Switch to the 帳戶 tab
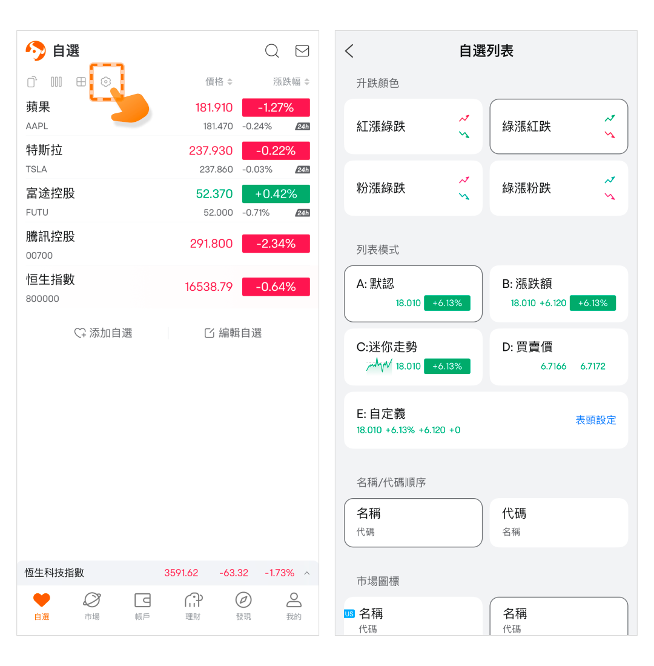This screenshot has height=666, width=654. (142, 606)
